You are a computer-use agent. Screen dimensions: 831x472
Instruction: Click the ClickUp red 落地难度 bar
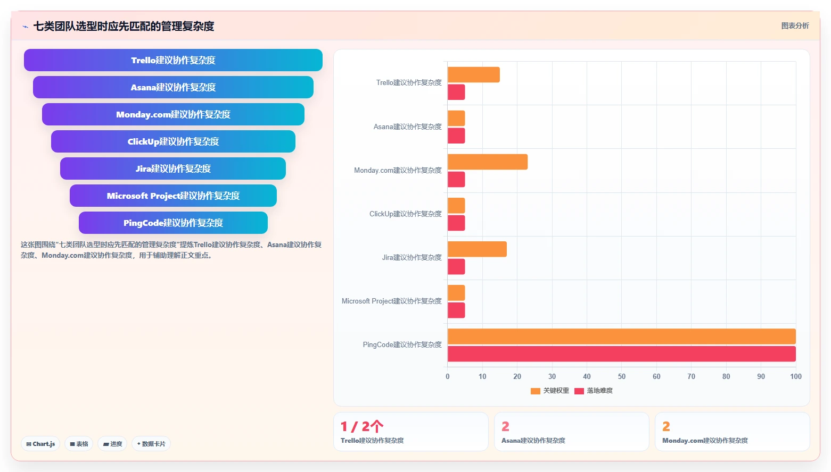[456, 223]
